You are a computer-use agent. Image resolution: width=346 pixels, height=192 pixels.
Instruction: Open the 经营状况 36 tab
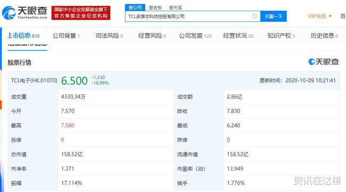pos(238,36)
